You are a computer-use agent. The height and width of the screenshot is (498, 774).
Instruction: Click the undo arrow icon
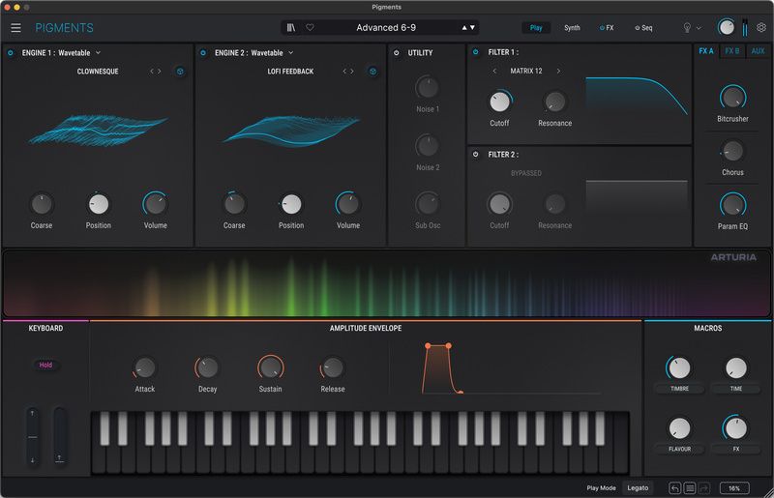tap(674, 488)
